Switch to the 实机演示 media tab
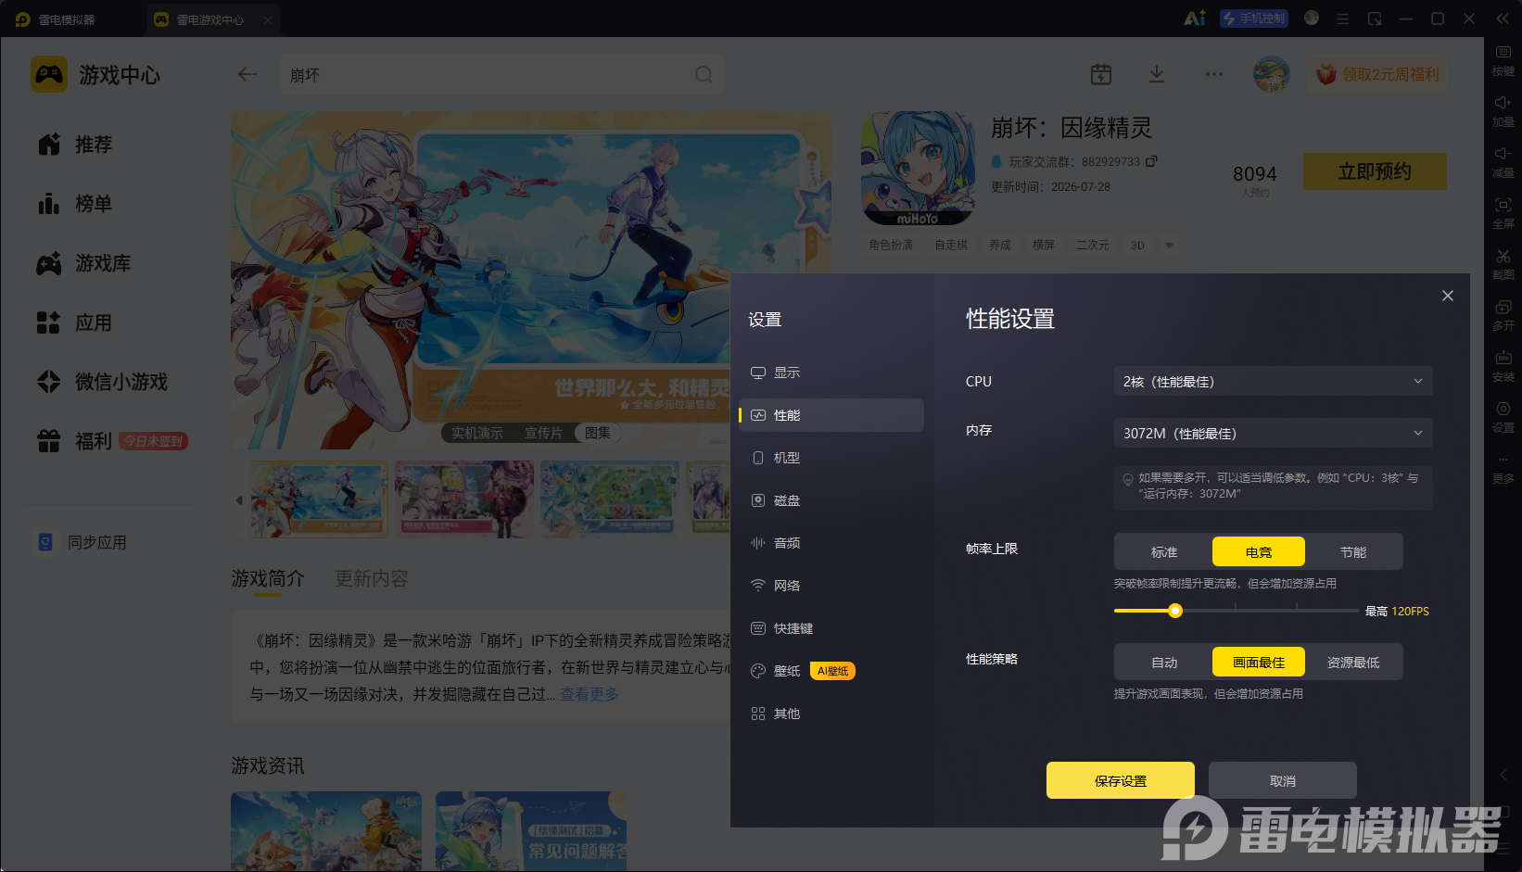The width and height of the screenshot is (1522, 872). (x=477, y=433)
